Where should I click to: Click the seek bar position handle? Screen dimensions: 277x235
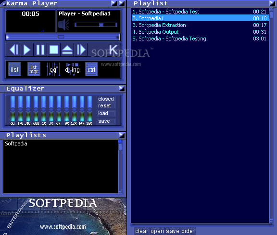pyautogui.click(x=61, y=37)
